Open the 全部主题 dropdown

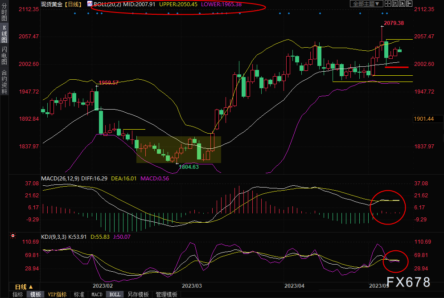pyautogui.click(x=366, y=4)
